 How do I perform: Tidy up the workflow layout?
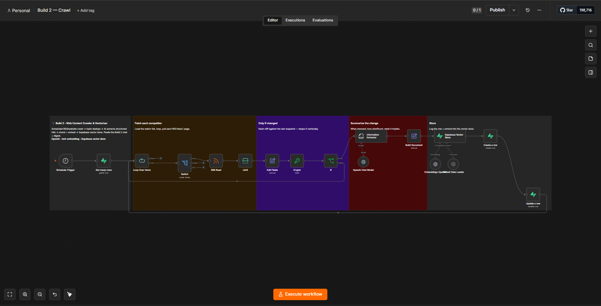(x=70, y=294)
